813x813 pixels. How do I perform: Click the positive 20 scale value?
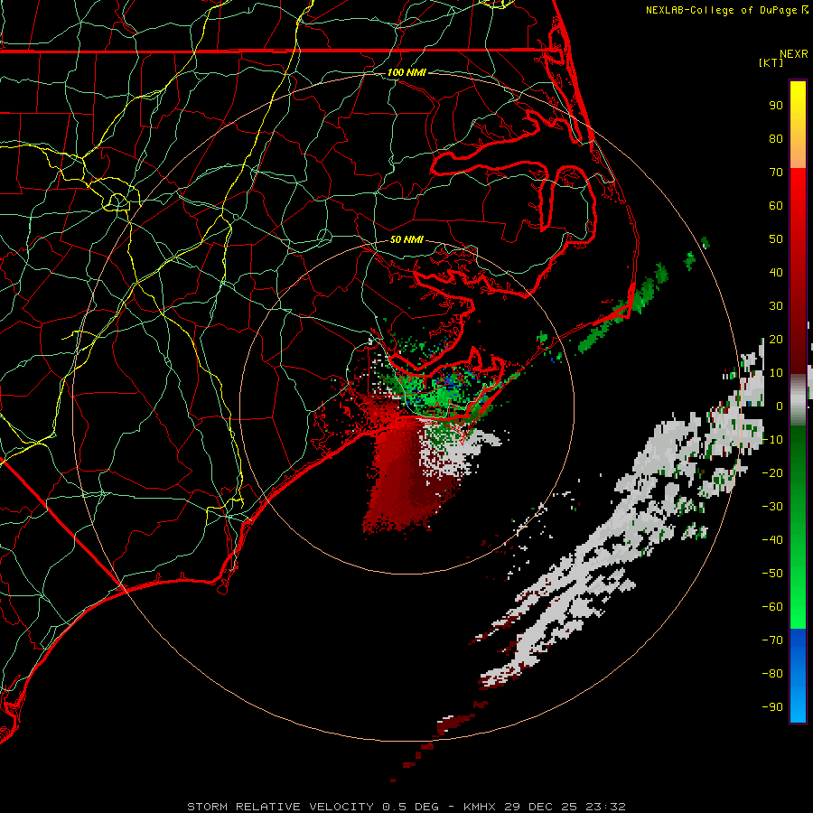tap(776, 340)
